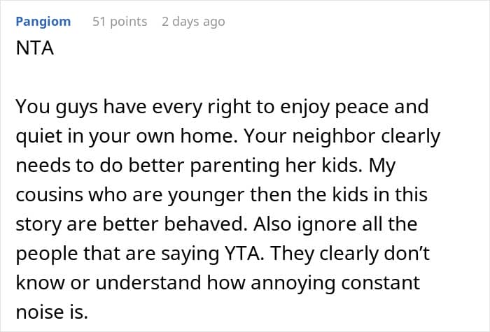Open the Pangiom user profile link
Viewport: 490px width, 332px height.
(x=43, y=22)
